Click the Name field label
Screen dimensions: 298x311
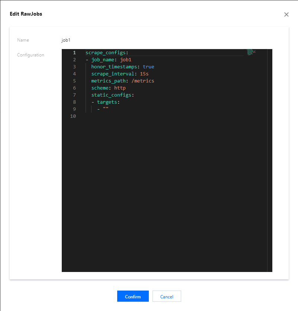point(23,40)
